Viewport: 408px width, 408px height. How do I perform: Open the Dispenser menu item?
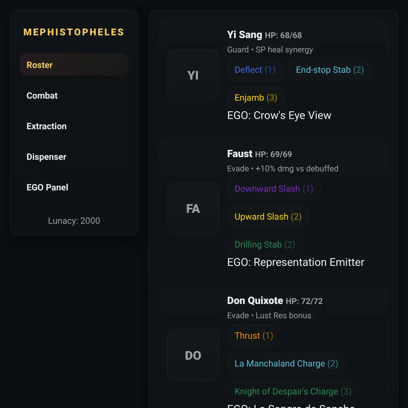74,157
